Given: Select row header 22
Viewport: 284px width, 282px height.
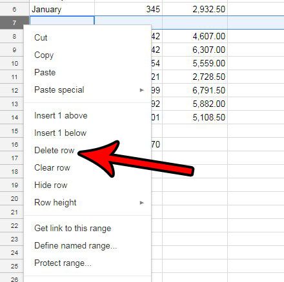Looking at the screenshot, I should point(12,225).
